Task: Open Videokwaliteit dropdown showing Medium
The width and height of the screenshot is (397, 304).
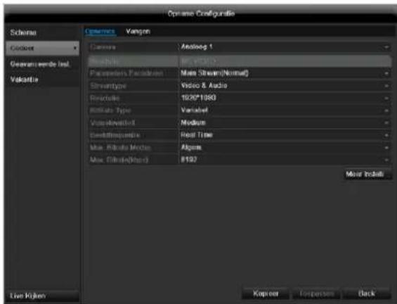Action: [285, 122]
